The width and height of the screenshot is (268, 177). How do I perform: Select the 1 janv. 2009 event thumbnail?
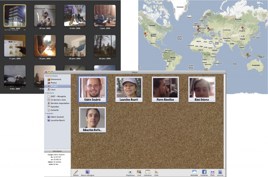[105, 16]
